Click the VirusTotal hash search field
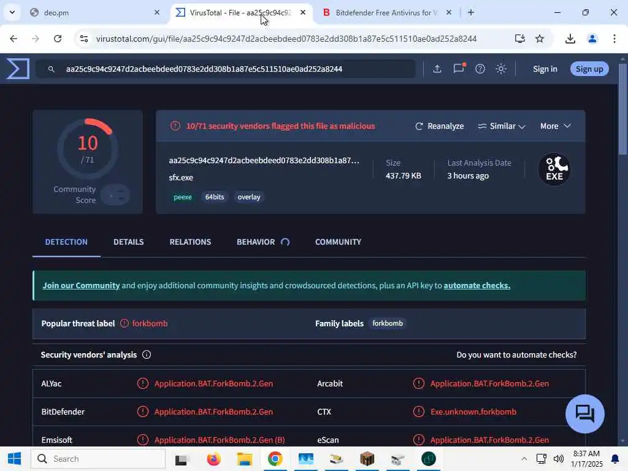The image size is (628, 471). pos(226,69)
